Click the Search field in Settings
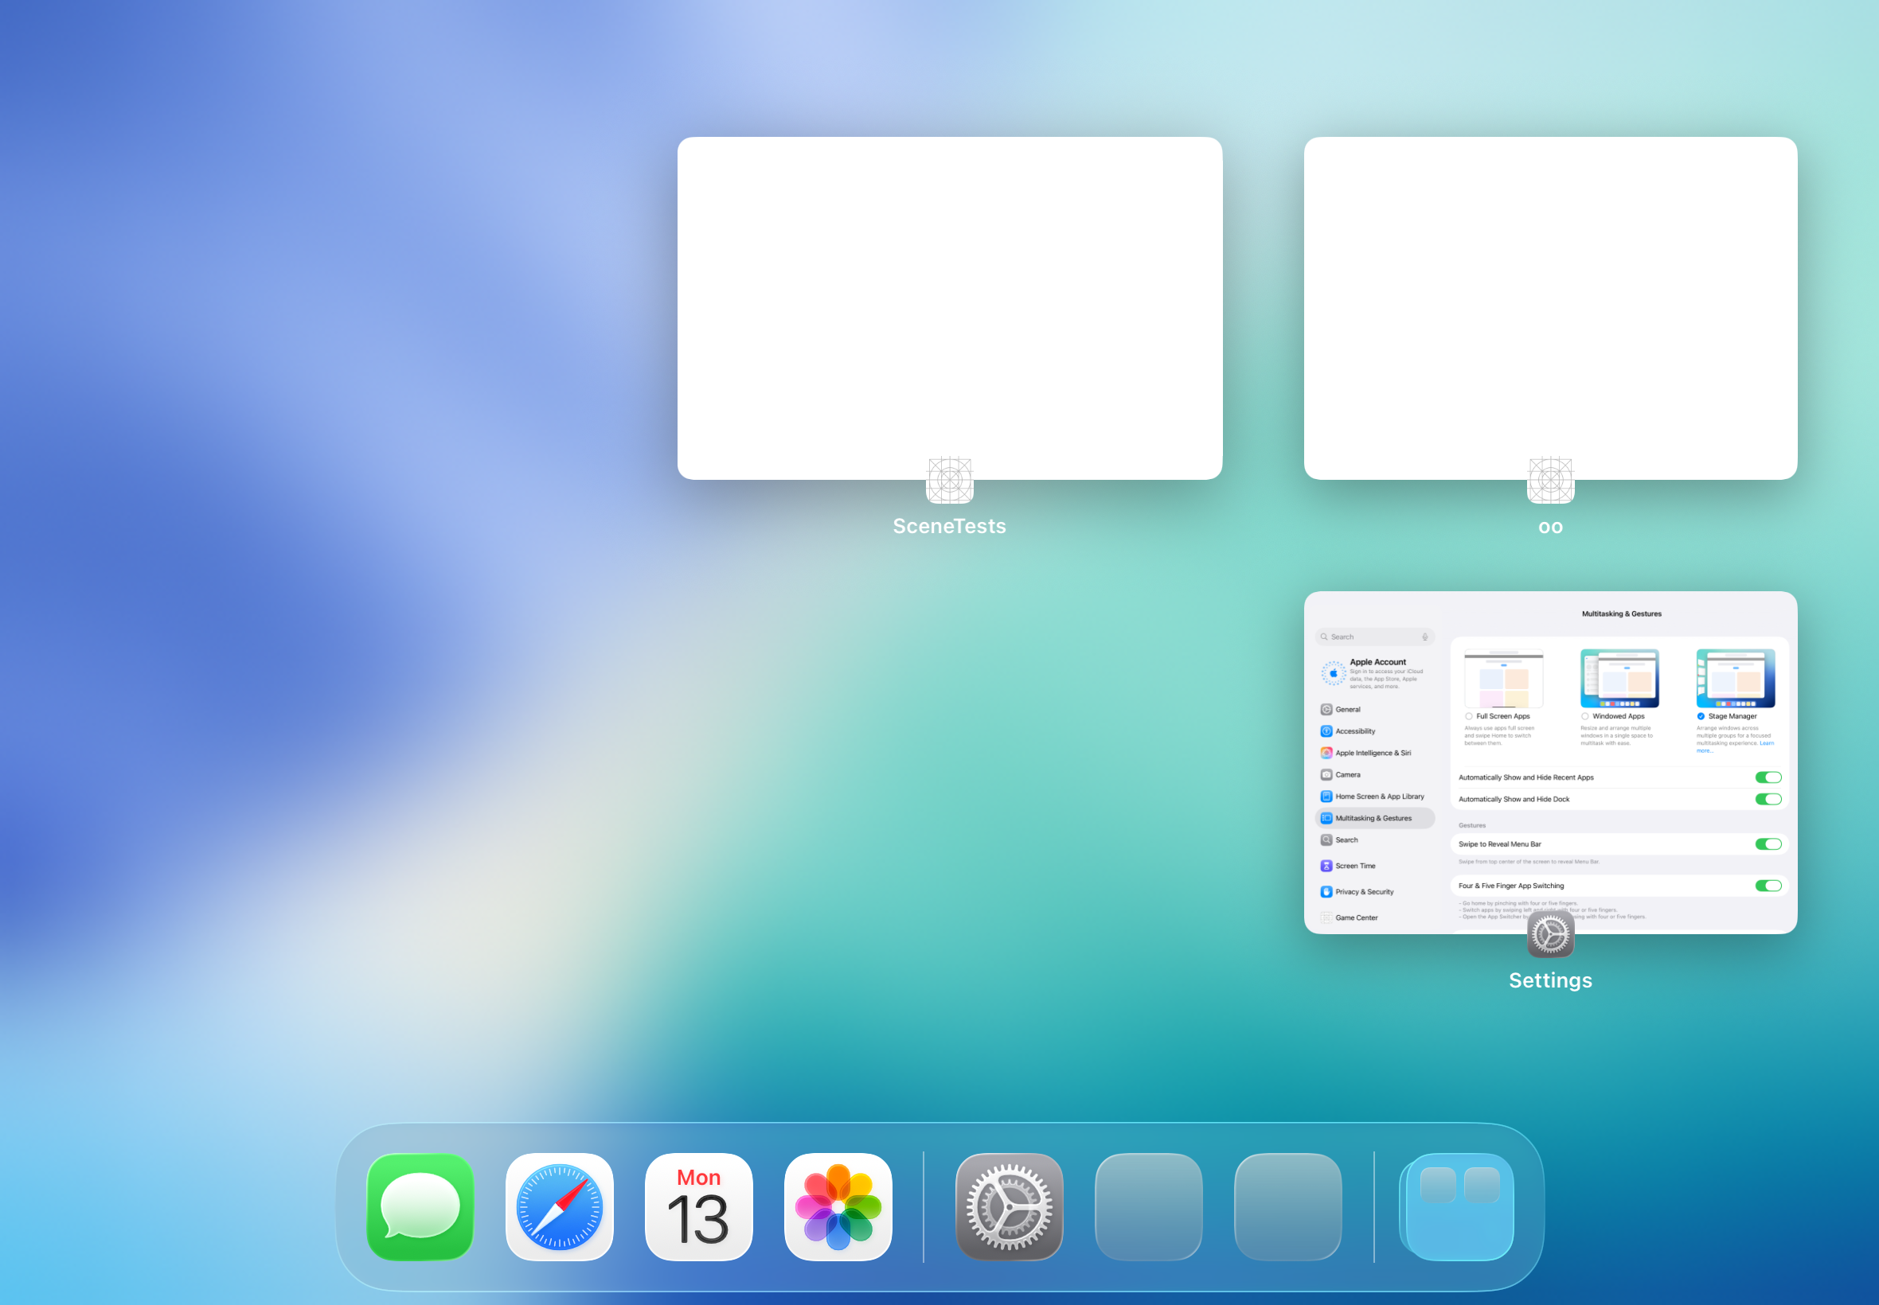Screen dimensions: 1879x1305 (x=1374, y=637)
